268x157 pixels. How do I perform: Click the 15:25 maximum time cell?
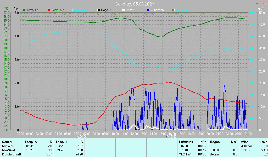tap(30, 150)
